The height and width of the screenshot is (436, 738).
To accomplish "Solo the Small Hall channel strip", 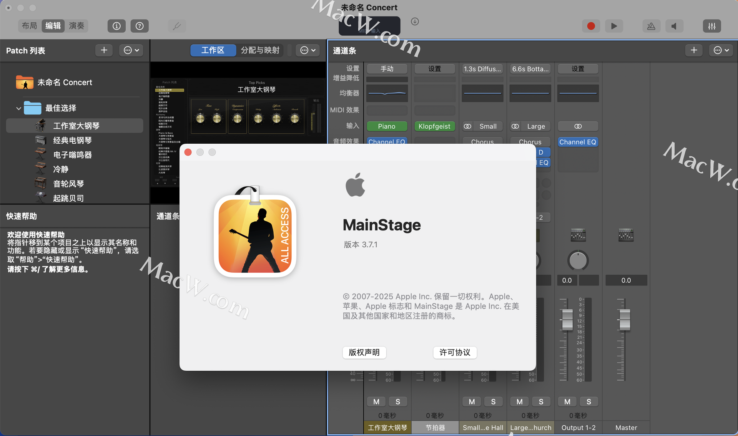I will coord(493,401).
